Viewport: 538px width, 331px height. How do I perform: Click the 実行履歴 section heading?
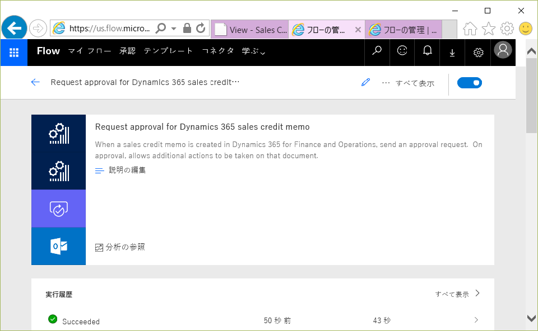[59, 294]
